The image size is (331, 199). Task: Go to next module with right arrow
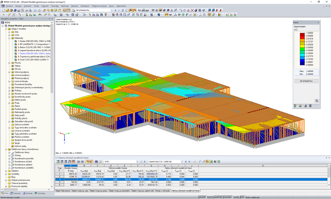(119, 10)
